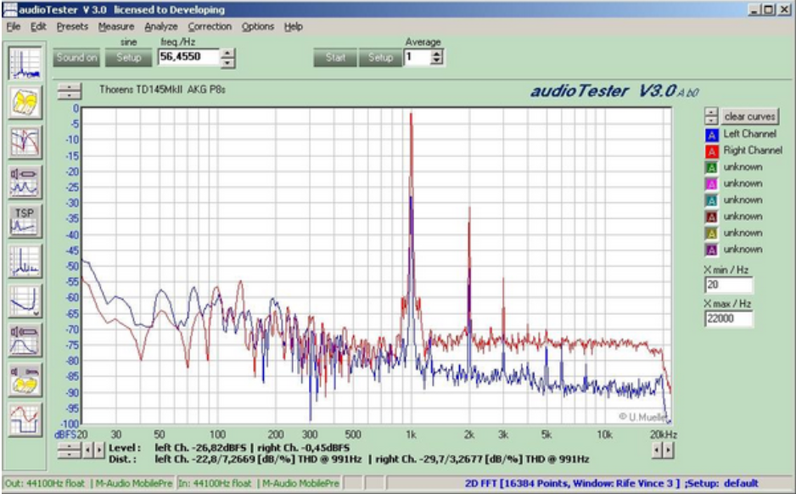796x494 pixels.
Task: Open the Correction menu
Action: tap(210, 26)
